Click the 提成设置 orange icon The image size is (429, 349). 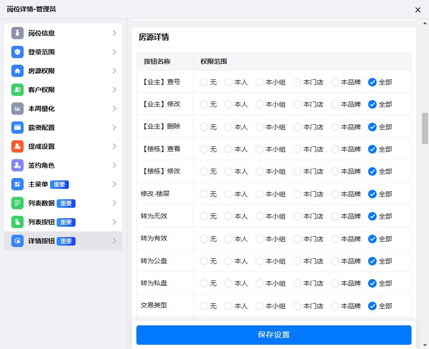[x=17, y=146]
